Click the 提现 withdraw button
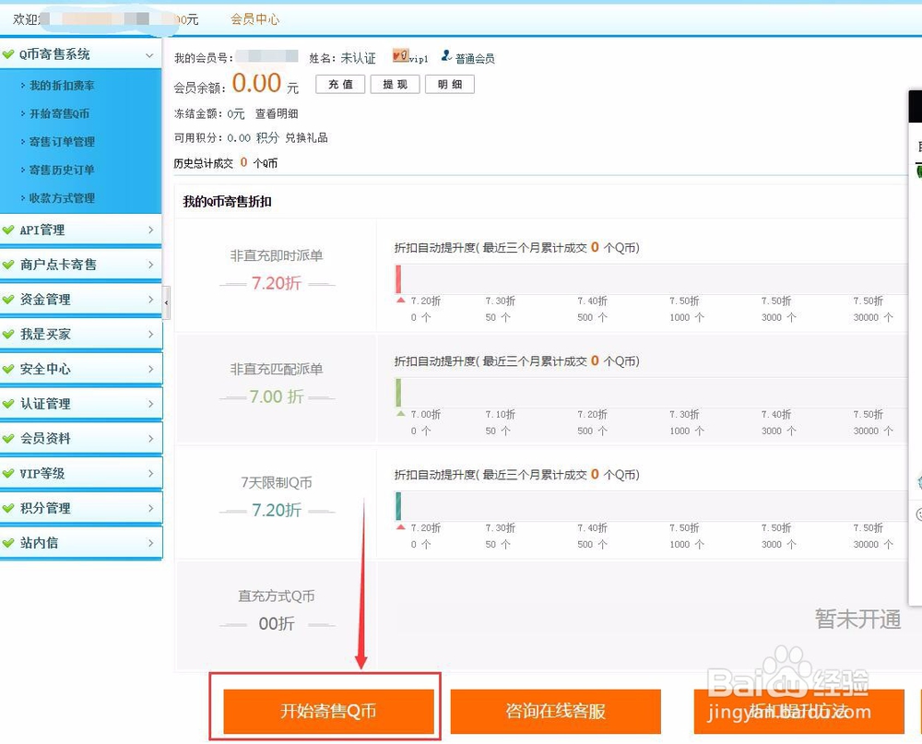 [396, 85]
